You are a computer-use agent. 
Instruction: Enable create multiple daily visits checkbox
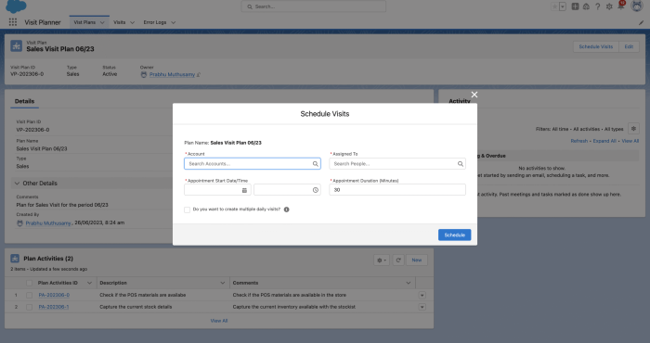coord(187,210)
